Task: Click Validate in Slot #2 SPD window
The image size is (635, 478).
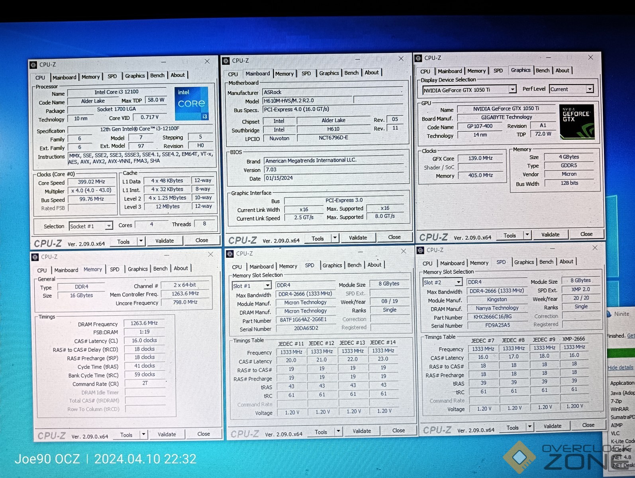Action: [553, 426]
